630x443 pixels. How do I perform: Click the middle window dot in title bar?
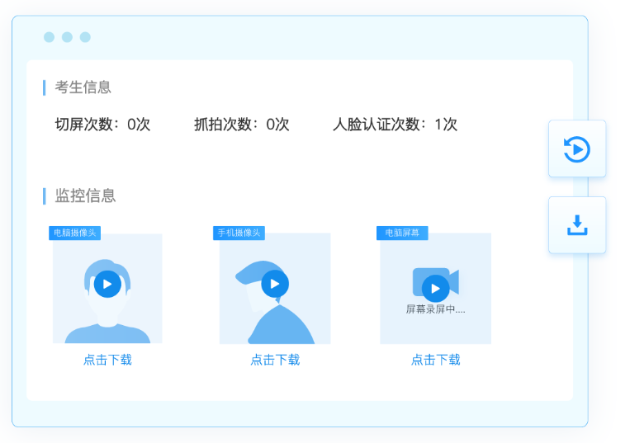(x=67, y=37)
